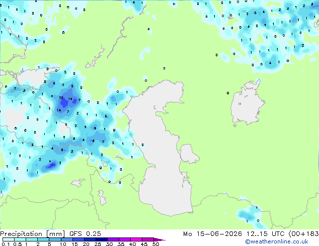319x246 pixels.
Task: Click the 2–5 mm legend color box
Action: [x=43, y=239]
